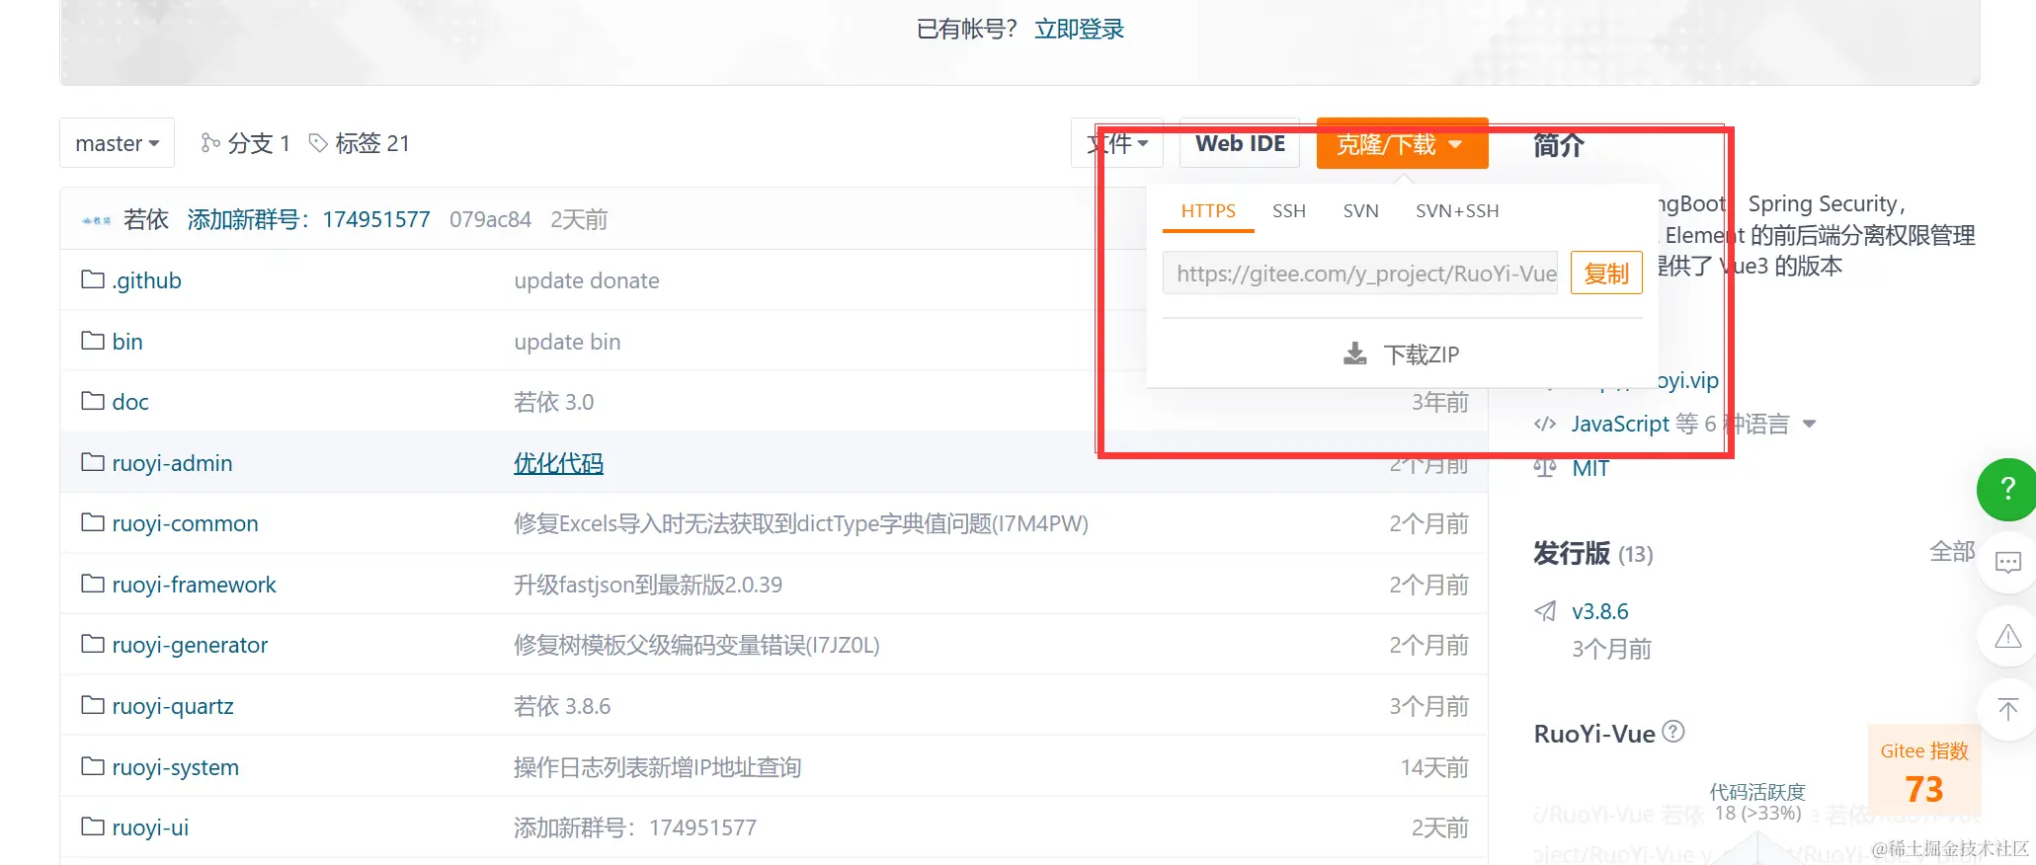Screen dimensions: 2036x865
Task: Click the repository URL input field
Action: point(1360,274)
